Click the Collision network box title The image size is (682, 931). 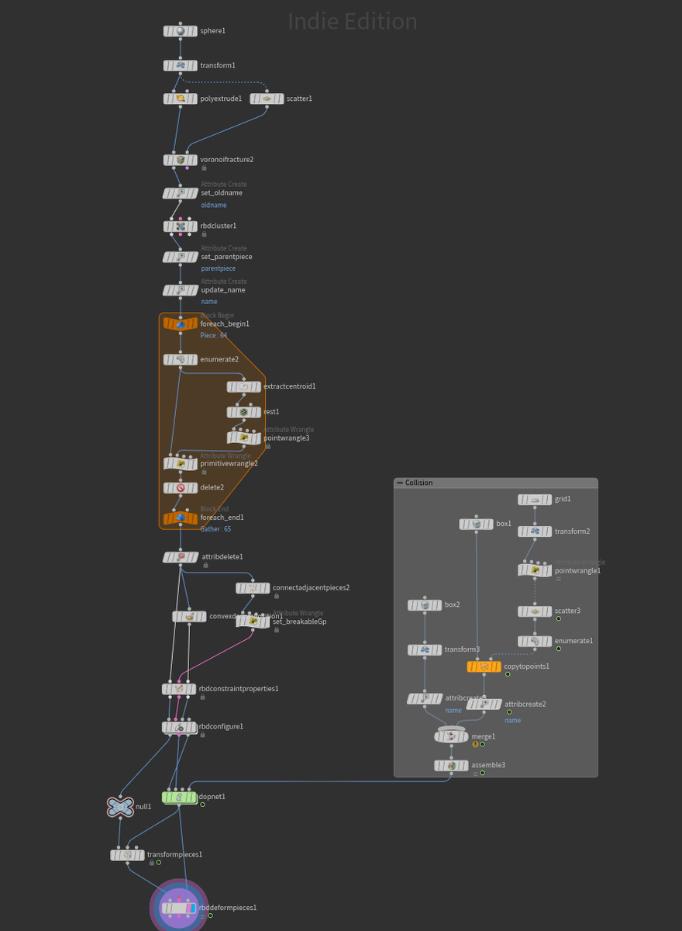[x=419, y=483]
